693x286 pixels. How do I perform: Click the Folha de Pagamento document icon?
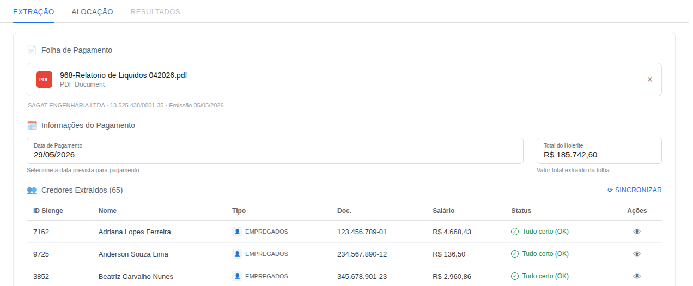[32, 50]
